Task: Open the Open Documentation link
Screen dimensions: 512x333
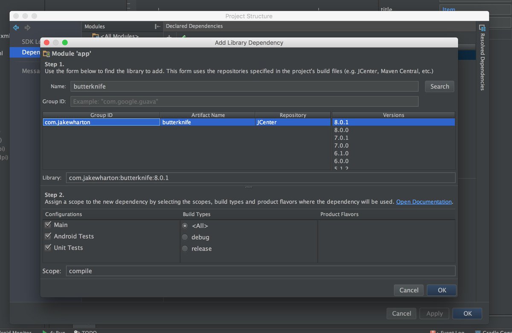Action: point(424,202)
